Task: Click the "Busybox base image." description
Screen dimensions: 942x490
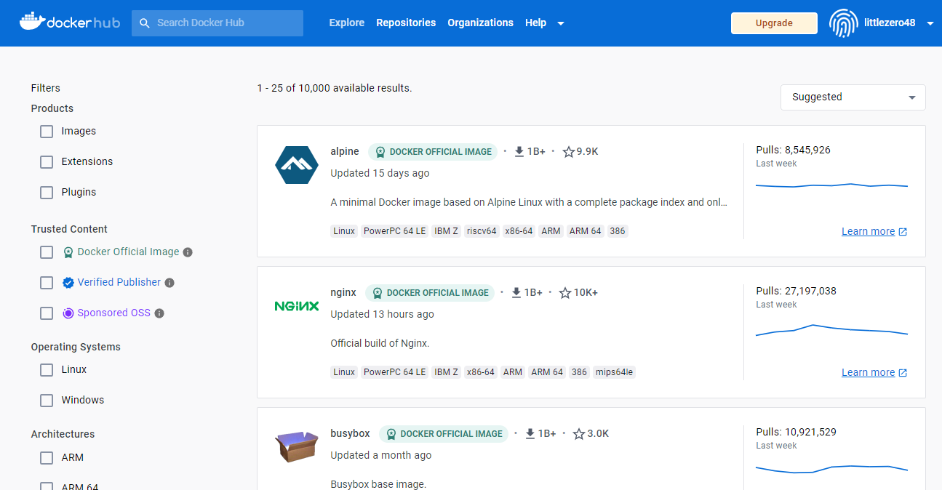Action: coord(378,484)
